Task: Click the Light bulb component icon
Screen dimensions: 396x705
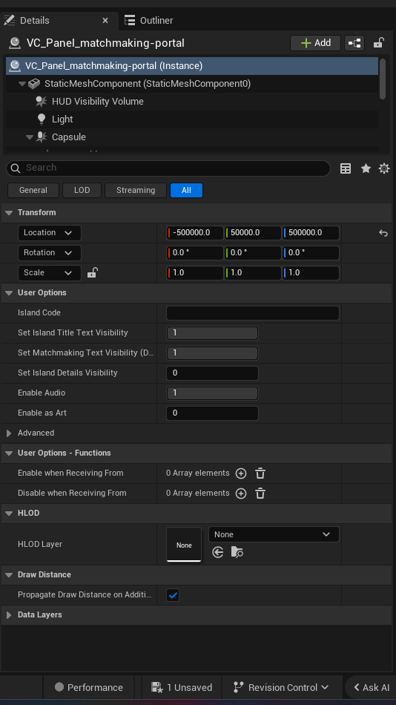Action: pyautogui.click(x=42, y=119)
